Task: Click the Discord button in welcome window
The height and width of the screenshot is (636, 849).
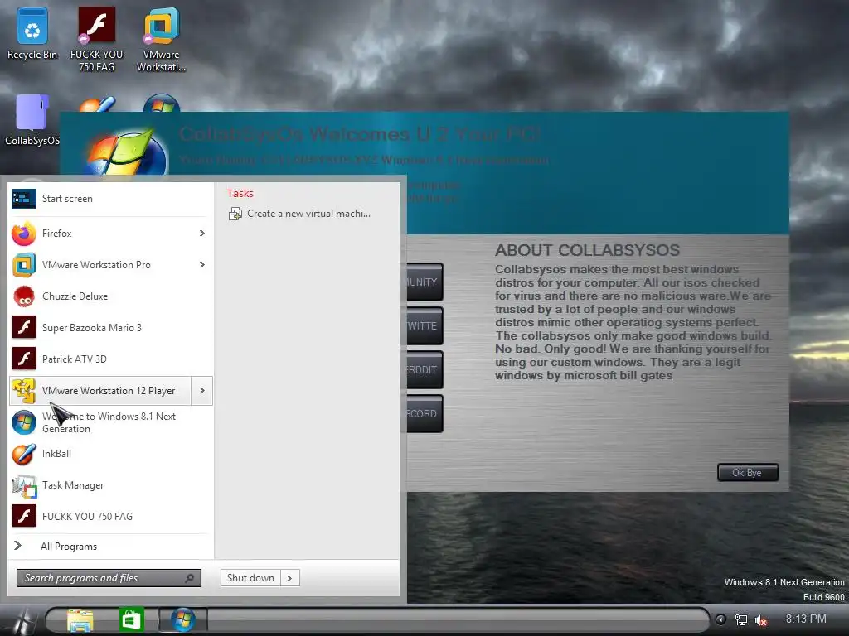Action: [x=424, y=414]
